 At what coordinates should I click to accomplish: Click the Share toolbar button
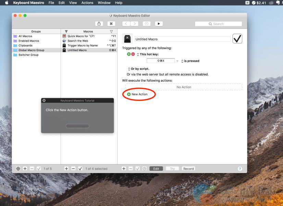[x=99, y=24]
